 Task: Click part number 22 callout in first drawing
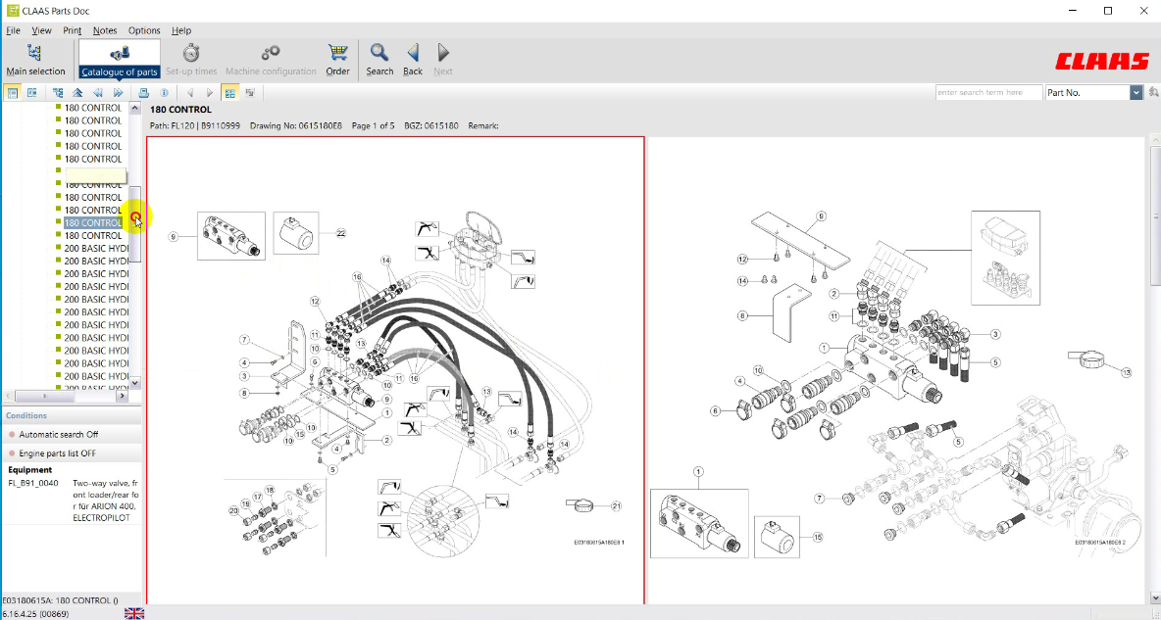(x=340, y=232)
